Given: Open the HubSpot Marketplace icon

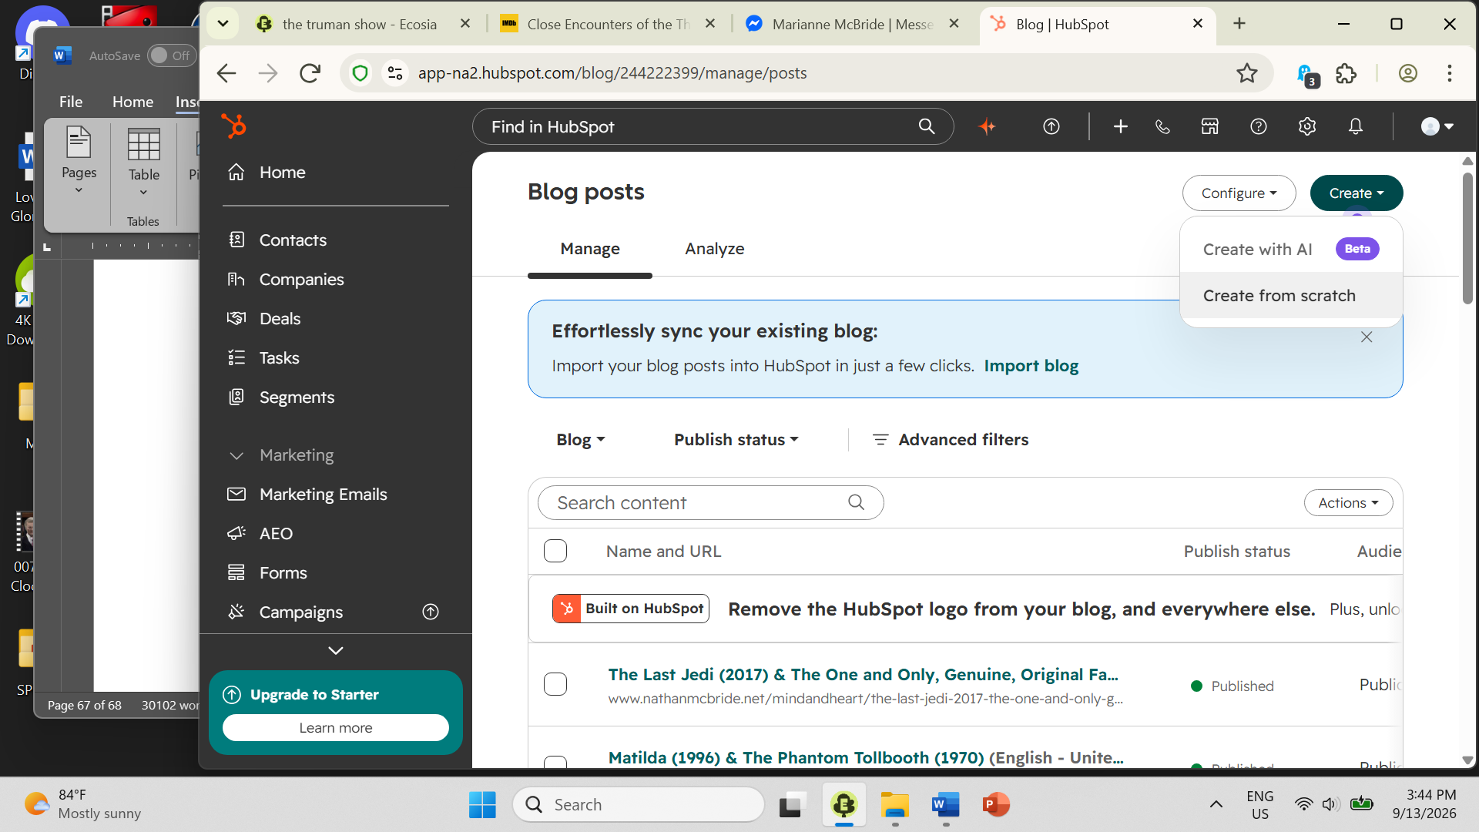Looking at the screenshot, I should point(1210,126).
